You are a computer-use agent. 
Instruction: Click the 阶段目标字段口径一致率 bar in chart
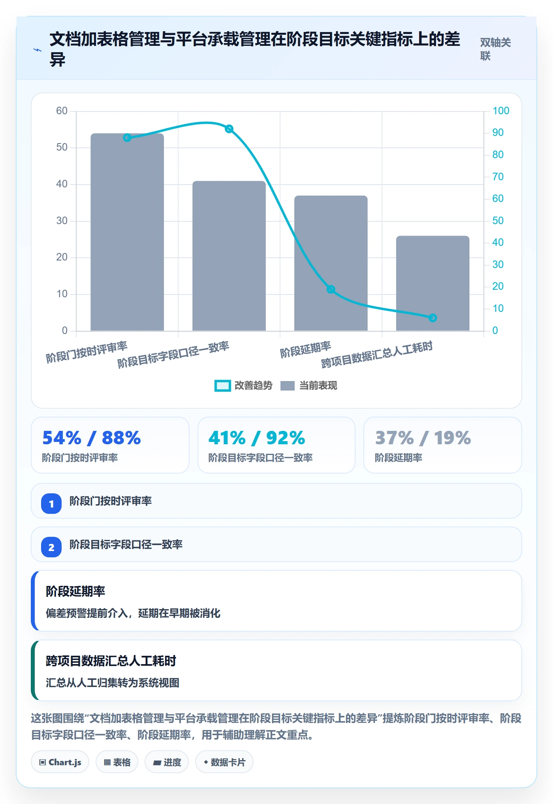coord(229,256)
